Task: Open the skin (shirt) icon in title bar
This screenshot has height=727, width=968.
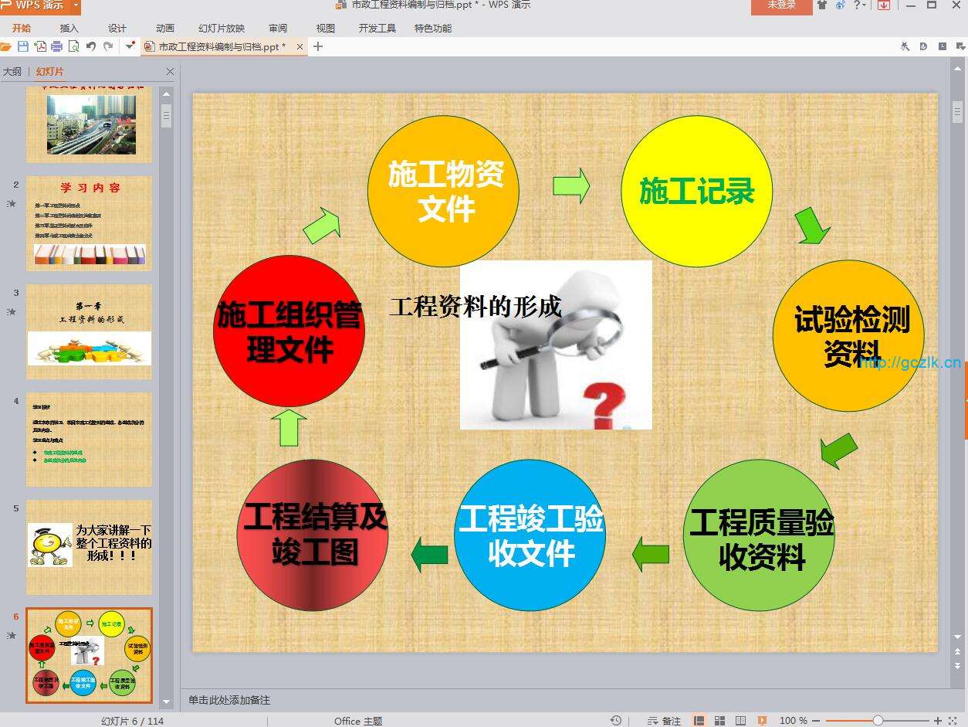Action: 821,5
